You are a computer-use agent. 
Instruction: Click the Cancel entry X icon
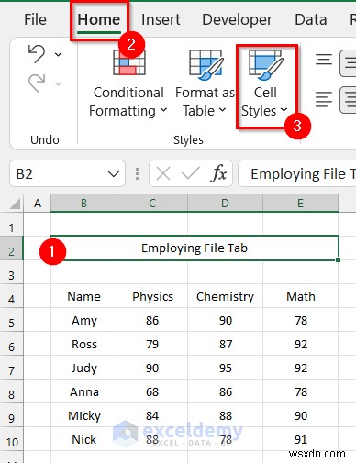pyautogui.click(x=163, y=174)
